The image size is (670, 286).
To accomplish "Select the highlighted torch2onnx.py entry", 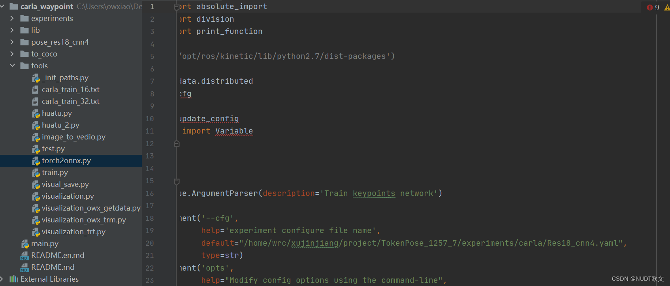I will (x=66, y=160).
